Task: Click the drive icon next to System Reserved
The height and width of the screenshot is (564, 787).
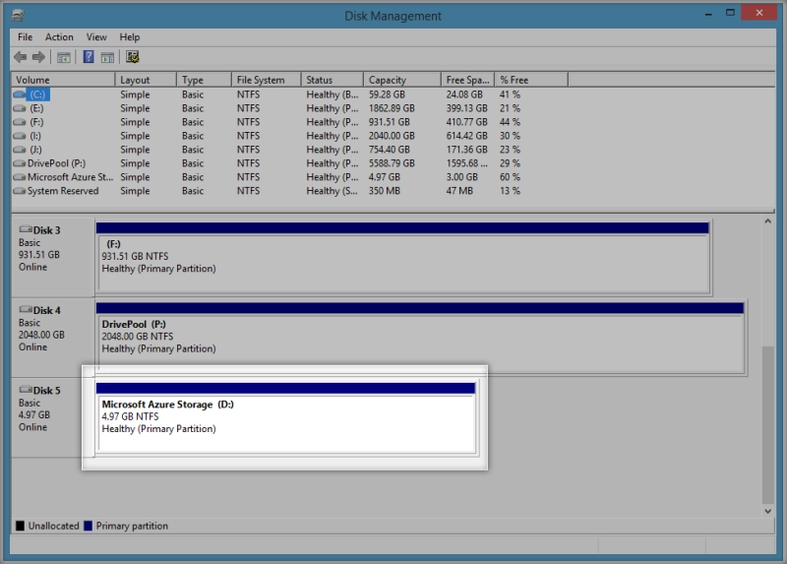Action: [19, 191]
